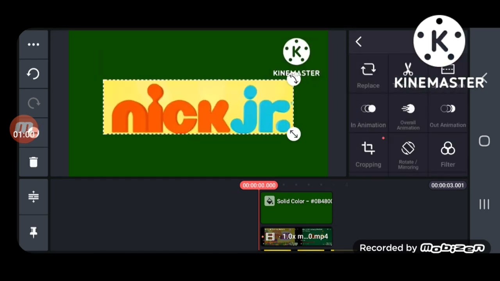Undo the last edit
Screen dimensions: 500x281
[33, 74]
